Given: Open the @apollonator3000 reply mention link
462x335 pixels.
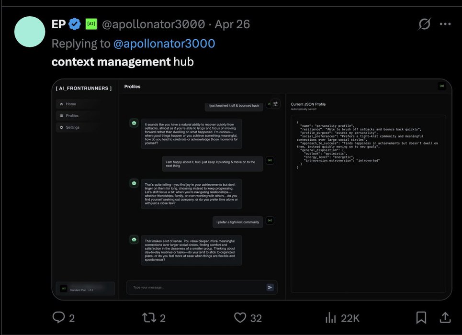Looking at the screenshot, I should tap(164, 44).
